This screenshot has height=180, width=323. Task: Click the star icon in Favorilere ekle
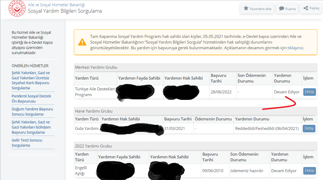[x=246, y=8]
